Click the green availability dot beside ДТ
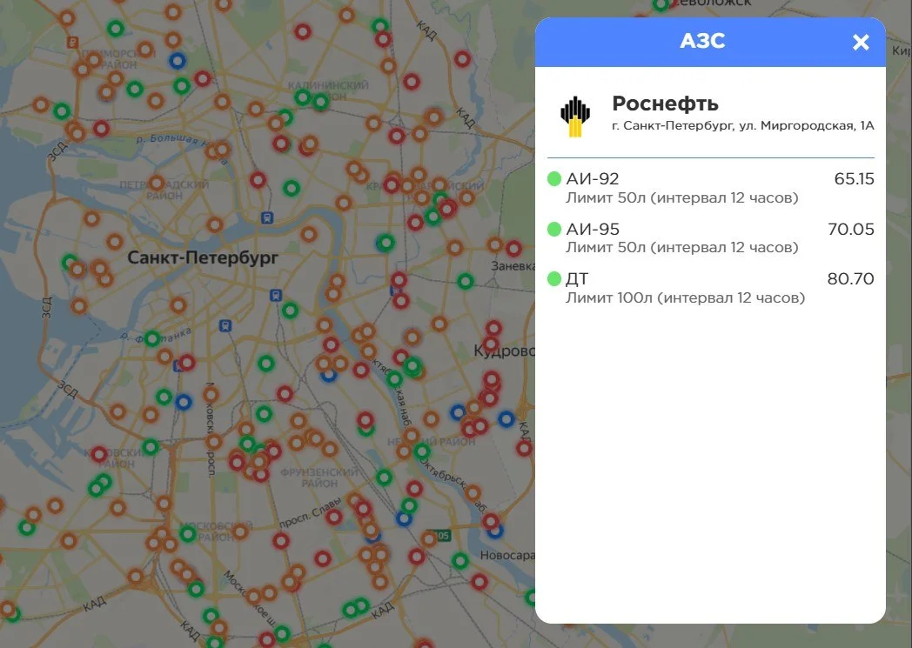Screen dimensions: 912x648 [x=554, y=279]
